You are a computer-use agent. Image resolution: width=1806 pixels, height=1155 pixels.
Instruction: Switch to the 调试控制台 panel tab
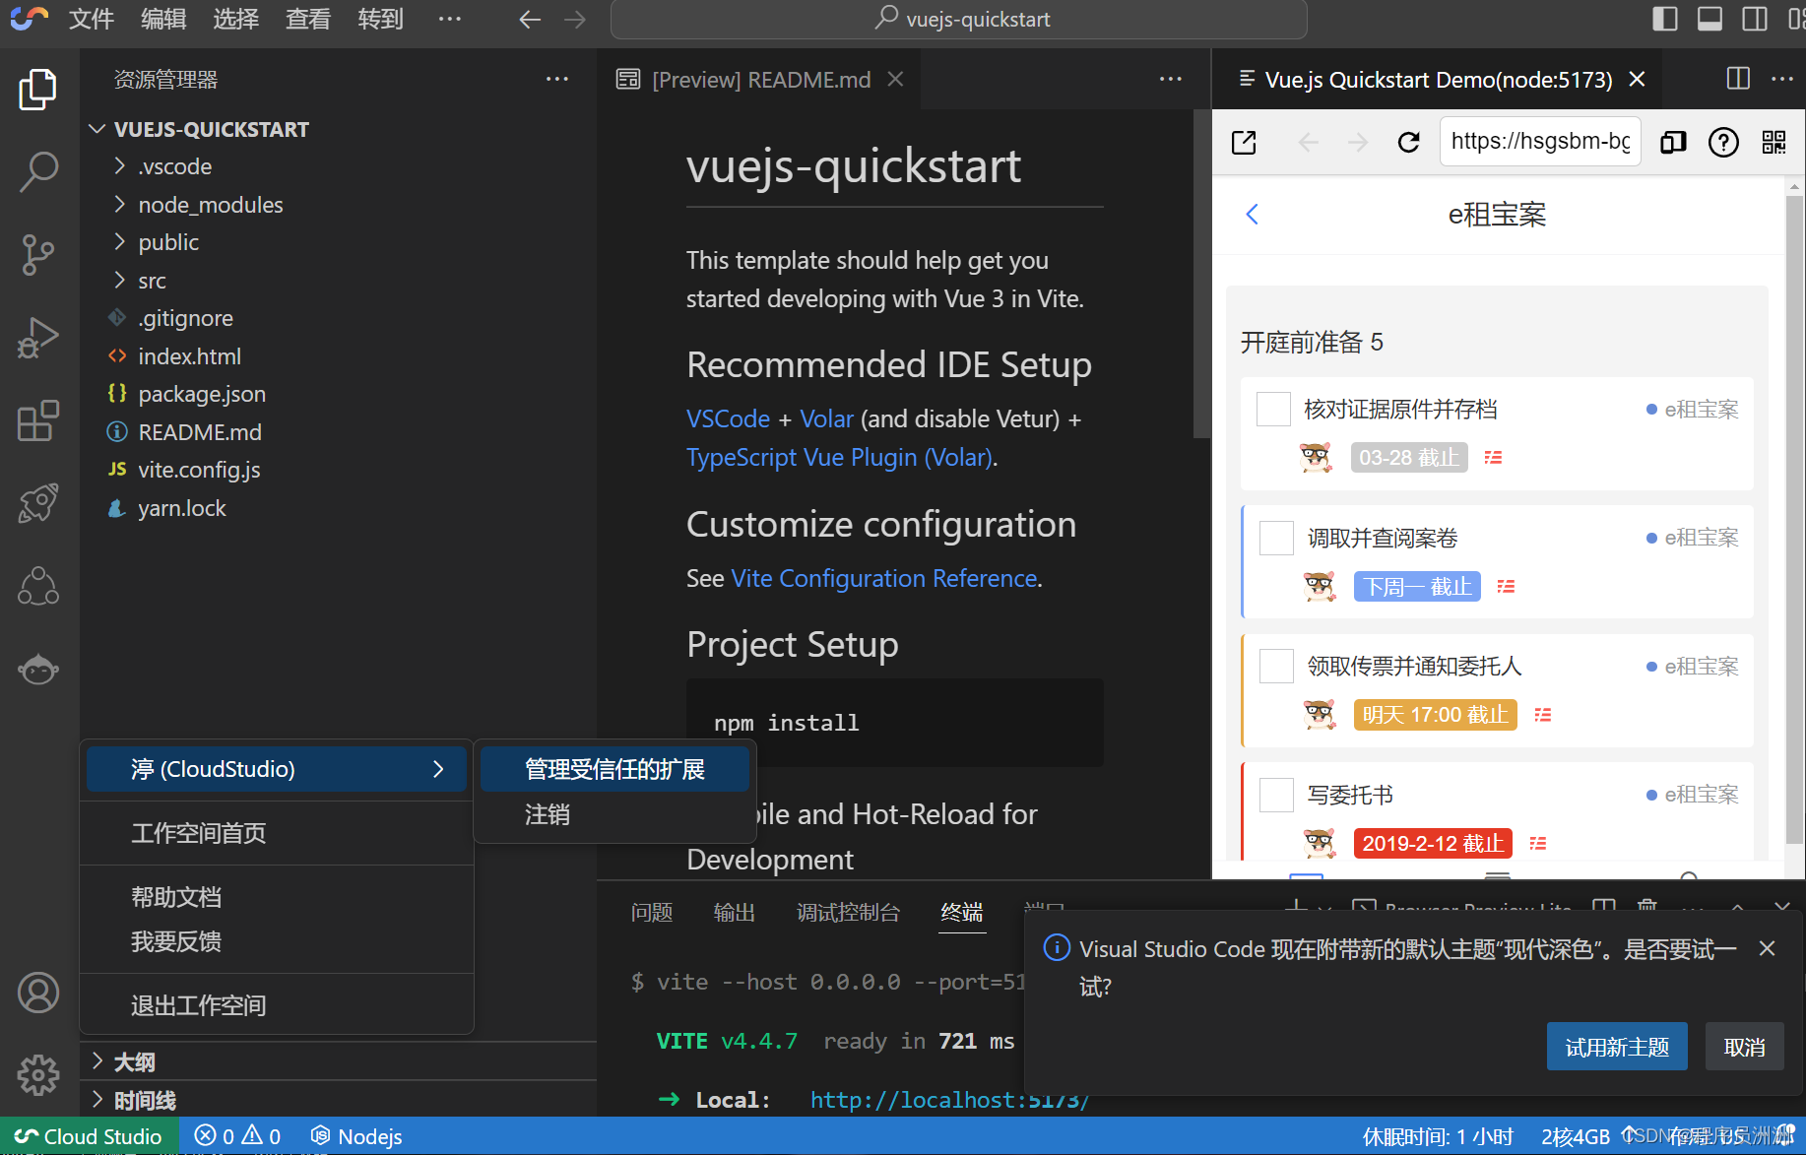tap(848, 913)
